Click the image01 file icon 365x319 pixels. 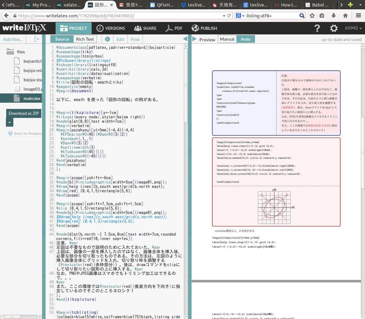(17, 88)
